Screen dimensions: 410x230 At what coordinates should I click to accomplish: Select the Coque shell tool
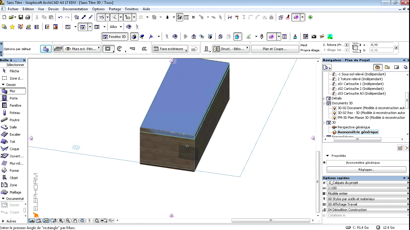point(13,149)
